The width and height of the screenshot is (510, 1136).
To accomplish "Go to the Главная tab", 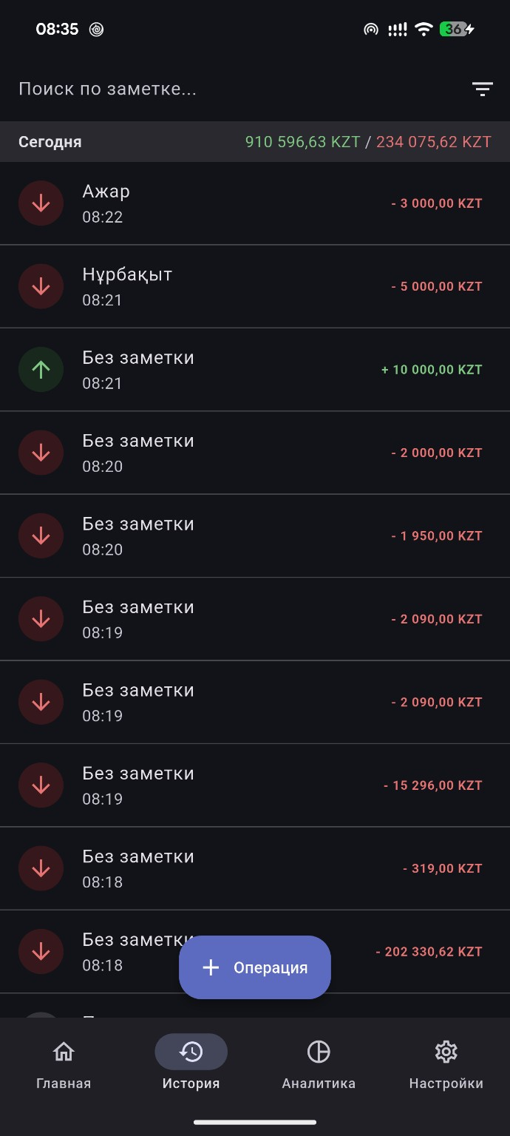I will (64, 1065).
